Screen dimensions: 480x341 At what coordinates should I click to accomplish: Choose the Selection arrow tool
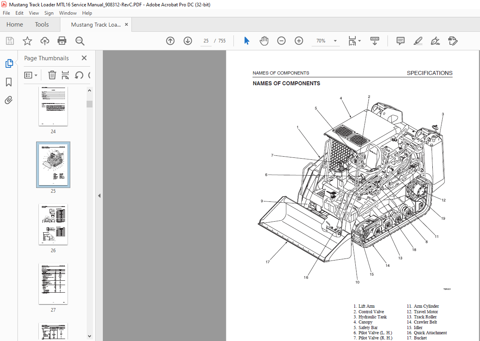(247, 41)
